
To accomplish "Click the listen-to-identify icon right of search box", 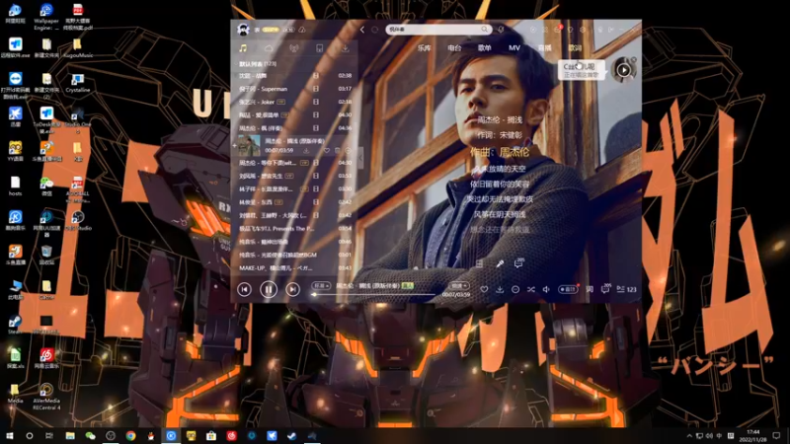I will pos(501,30).
